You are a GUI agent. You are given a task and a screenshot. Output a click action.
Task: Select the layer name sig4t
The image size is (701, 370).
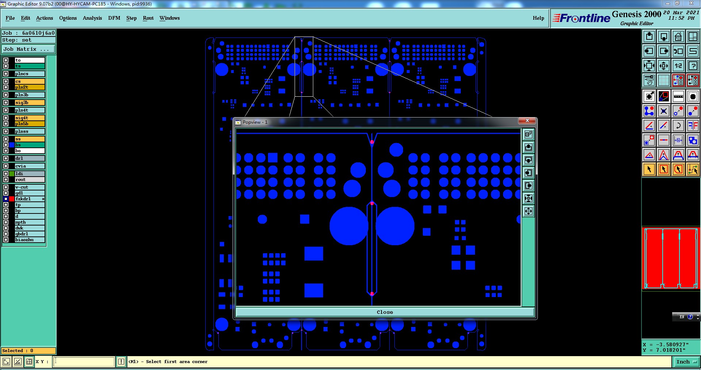point(30,118)
